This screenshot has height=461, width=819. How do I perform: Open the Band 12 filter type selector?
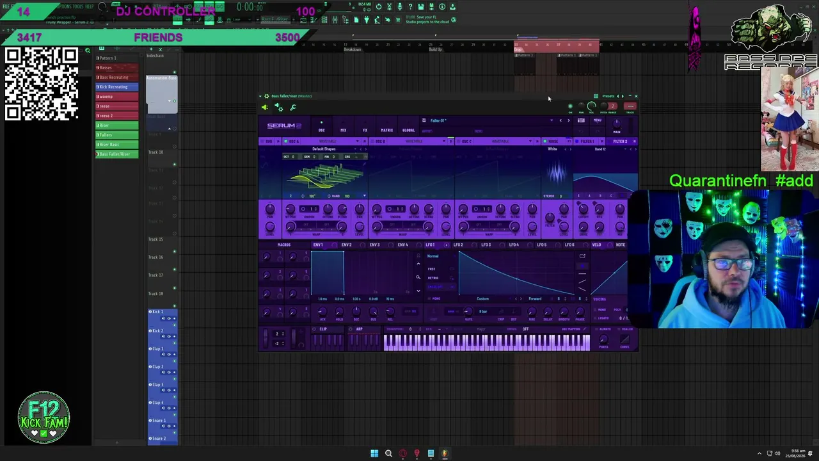tap(600, 149)
